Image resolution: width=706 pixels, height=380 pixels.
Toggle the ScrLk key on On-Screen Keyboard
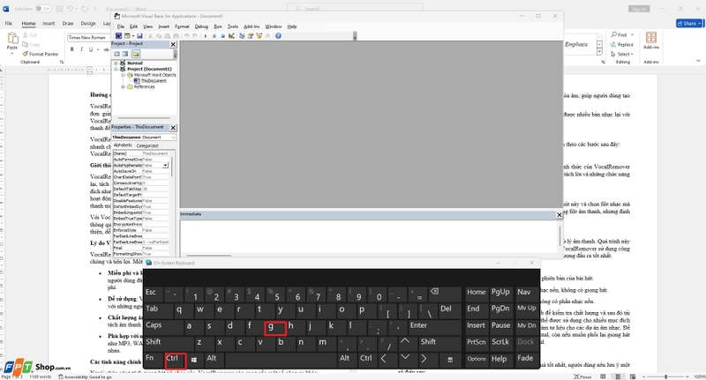pos(500,341)
